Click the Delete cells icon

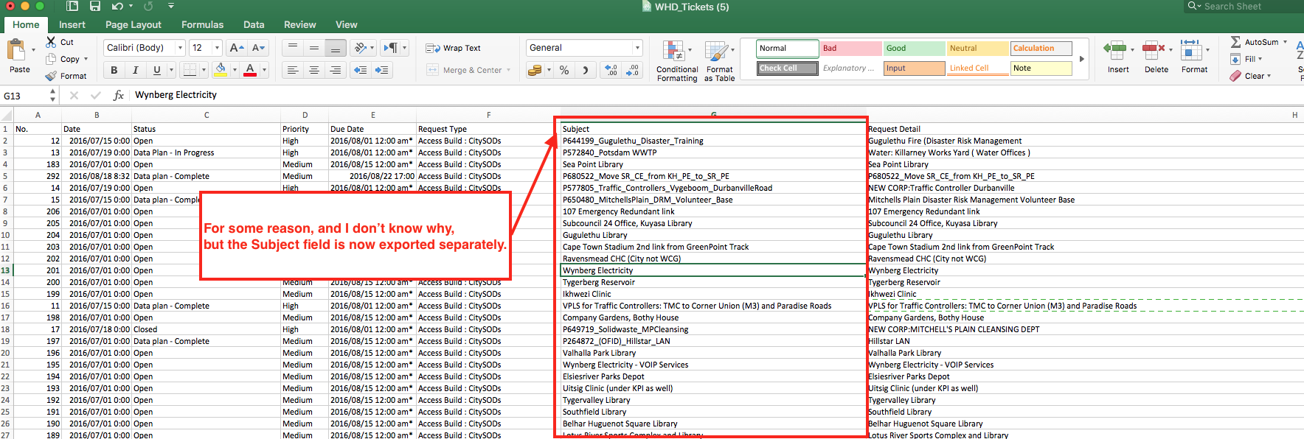1153,50
